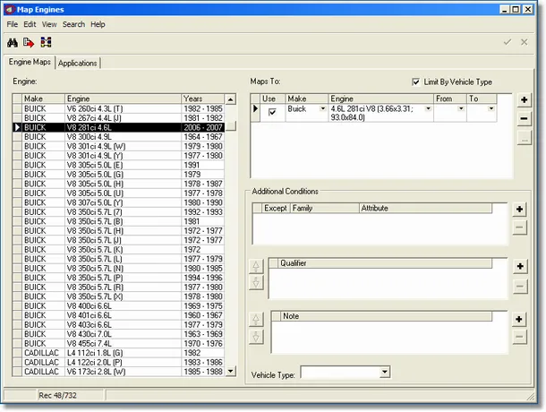Move Qualifier down with arrow button
The image size is (546, 412).
(256, 282)
